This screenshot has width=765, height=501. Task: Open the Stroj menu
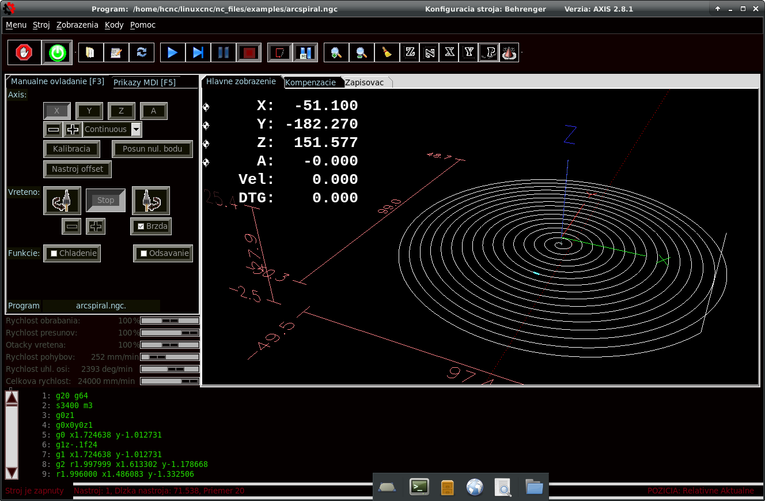41,25
